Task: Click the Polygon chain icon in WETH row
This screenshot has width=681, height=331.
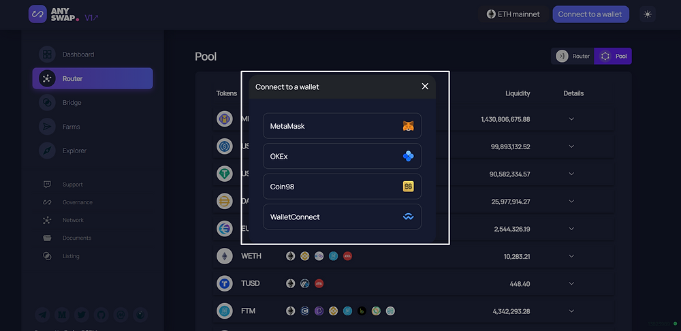Action: point(319,256)
